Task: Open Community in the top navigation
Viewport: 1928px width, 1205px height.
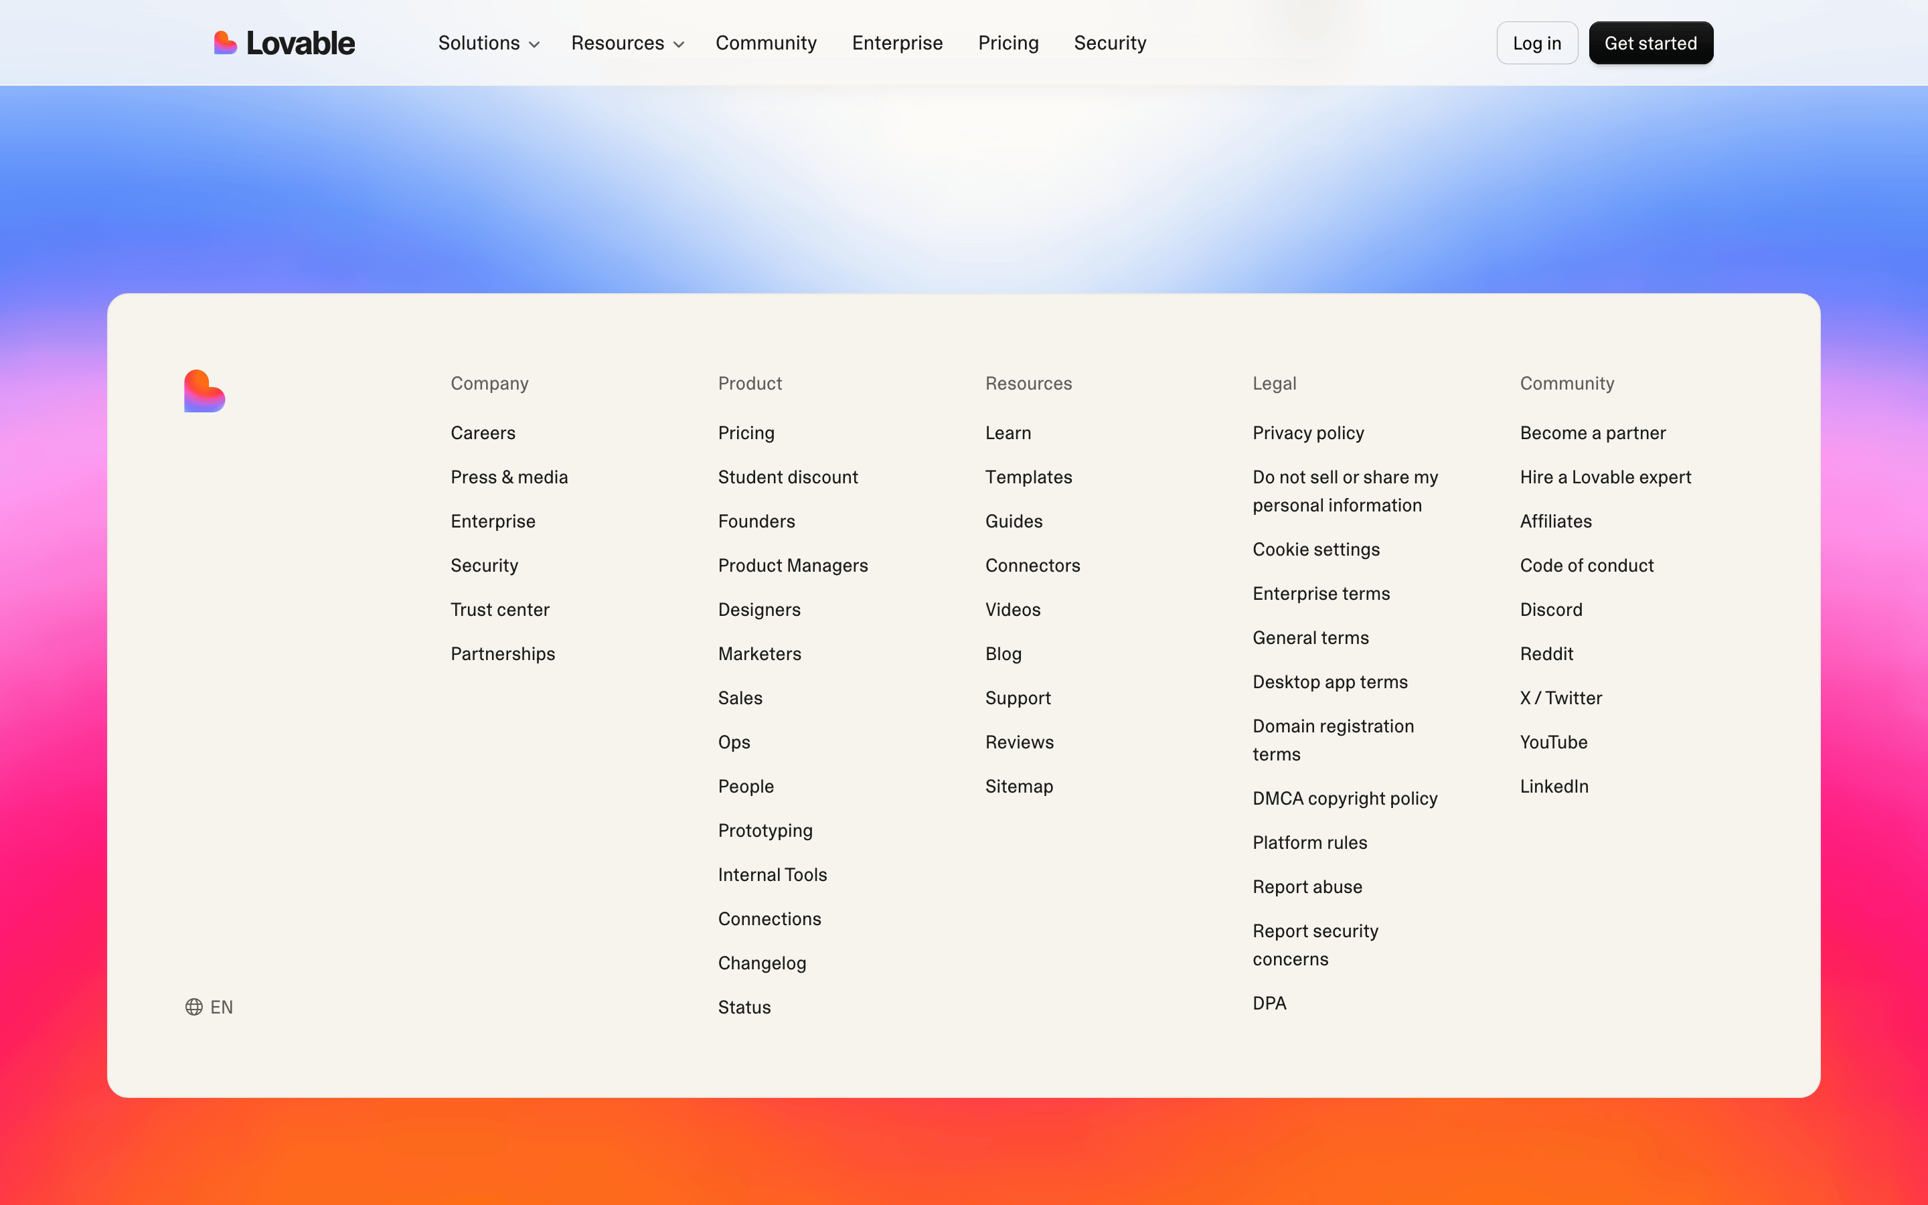Action: (x=766, y=43)
